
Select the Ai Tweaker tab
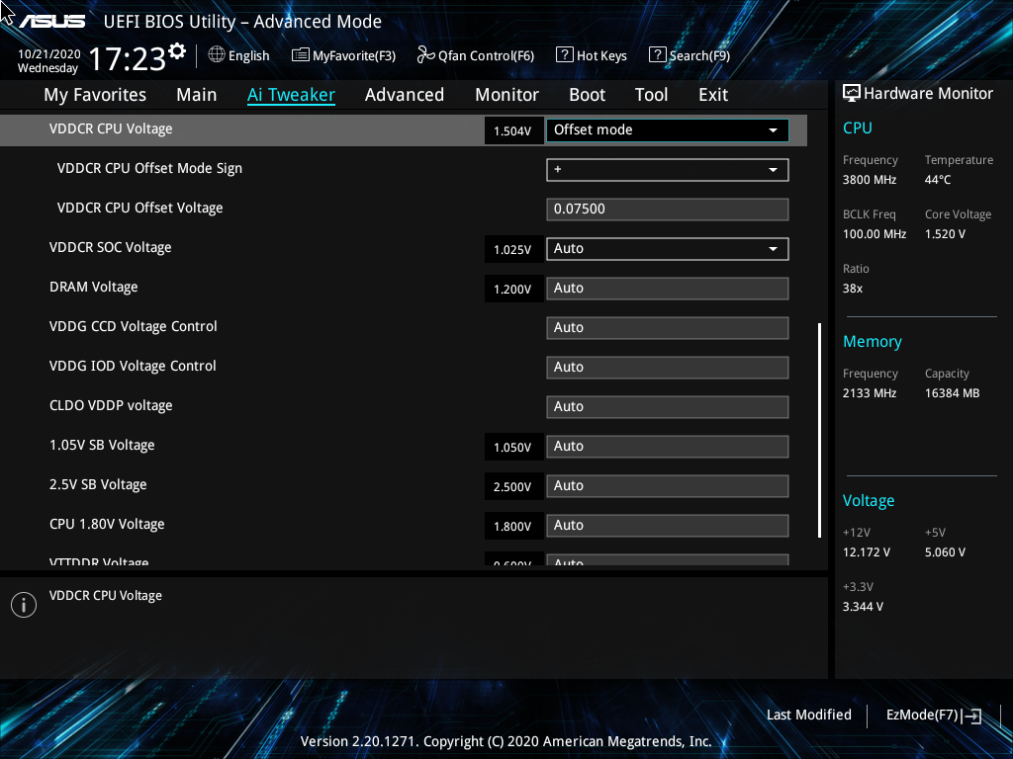[291, 95]
